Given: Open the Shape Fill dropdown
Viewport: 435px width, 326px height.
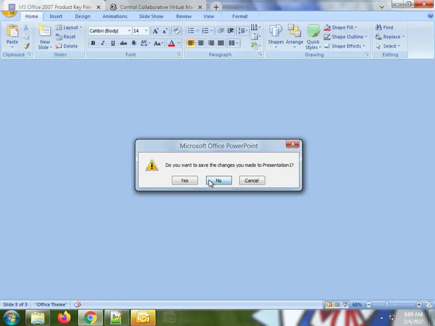Looking at the screenshot, I should coord(340,28).
